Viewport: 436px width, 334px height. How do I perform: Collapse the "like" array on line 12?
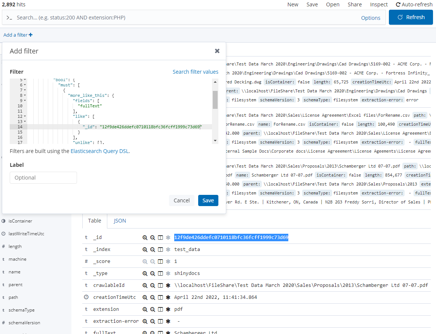pos(25,116)
